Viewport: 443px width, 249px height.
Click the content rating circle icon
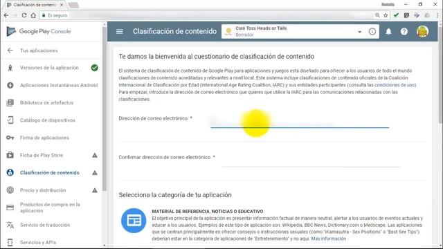coord(10,172)
